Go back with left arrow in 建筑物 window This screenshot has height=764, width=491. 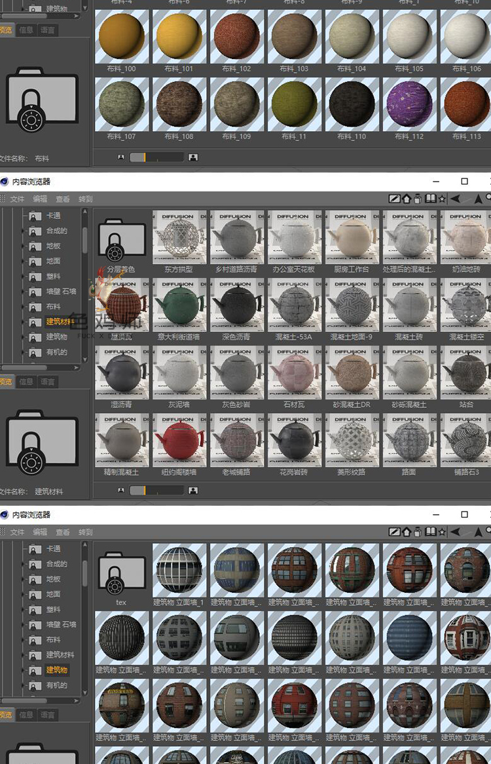pos(456,532)
